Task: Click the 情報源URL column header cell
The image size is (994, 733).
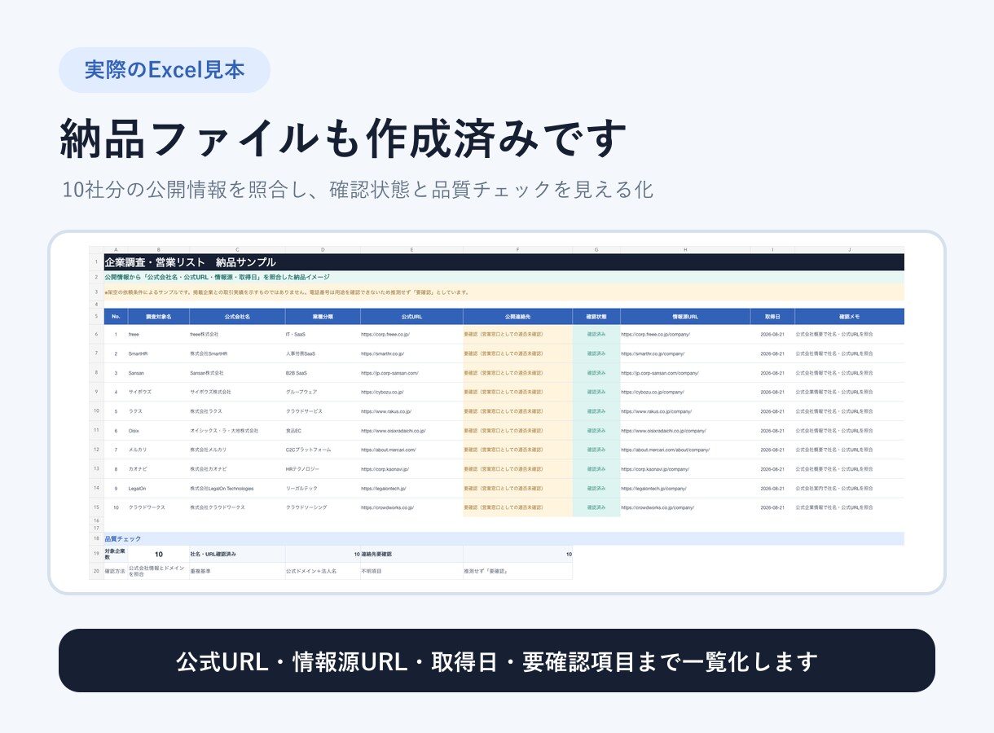Action: pos(685,316)
